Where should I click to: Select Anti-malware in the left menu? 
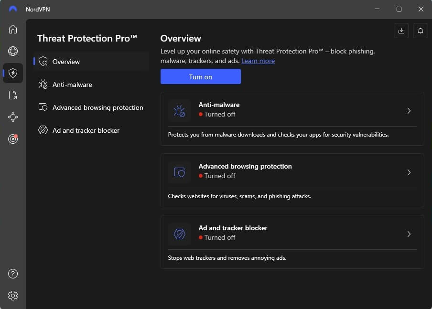(x=91, y=84)
